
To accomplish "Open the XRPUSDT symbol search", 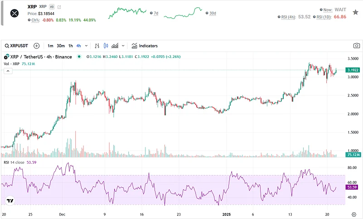I will (16, 46).
